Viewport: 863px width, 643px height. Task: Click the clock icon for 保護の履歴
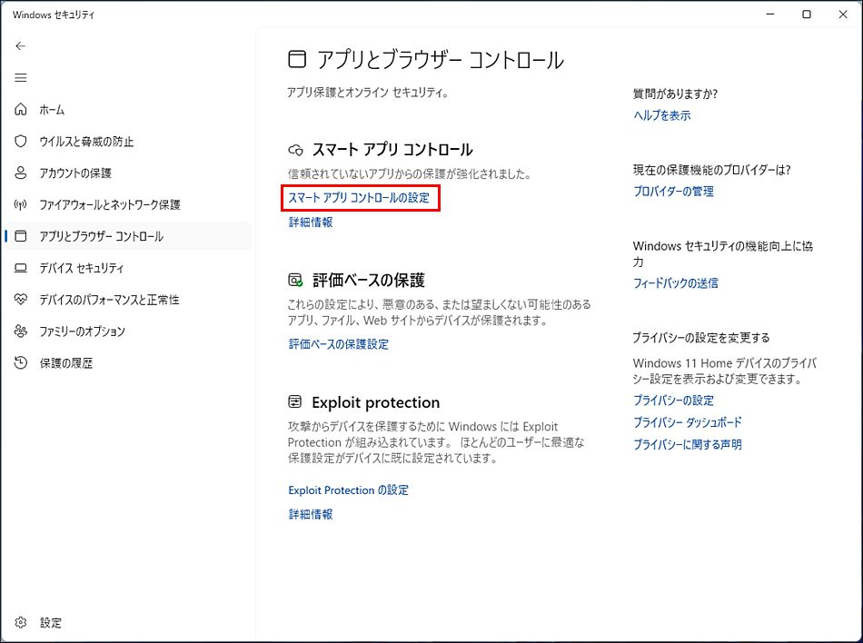coord(20,362)
